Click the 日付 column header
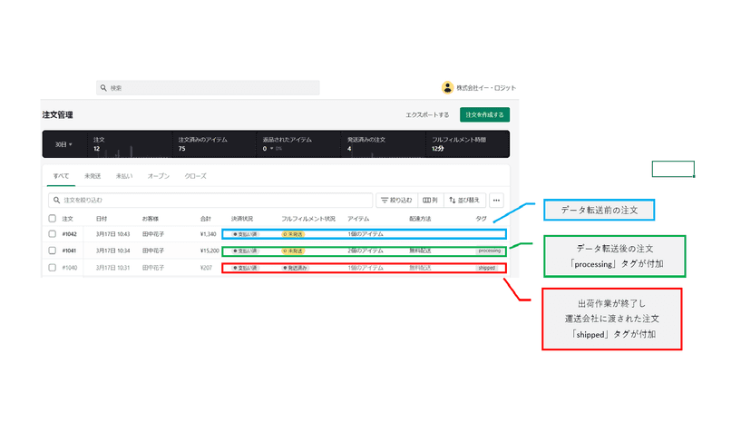 point(102,219)
